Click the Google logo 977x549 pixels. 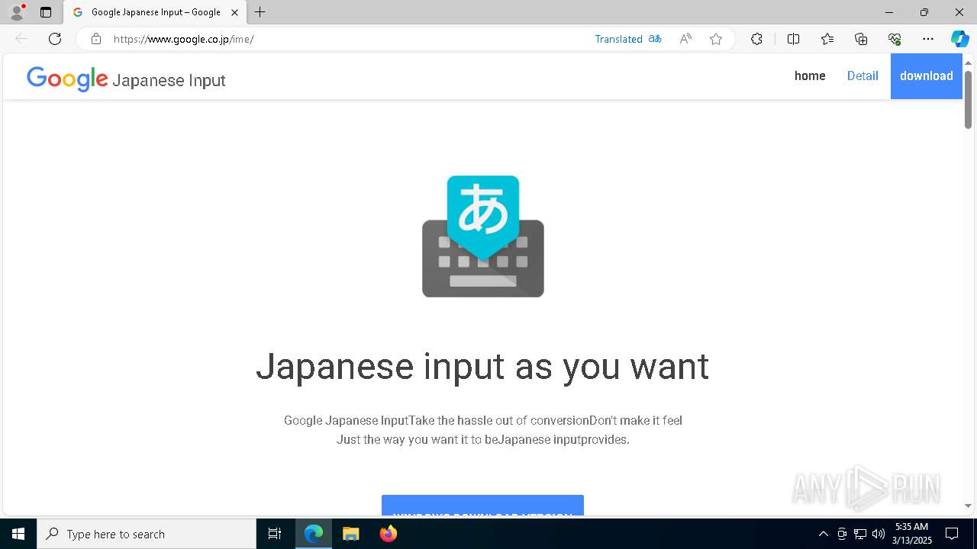coord(67,79)
